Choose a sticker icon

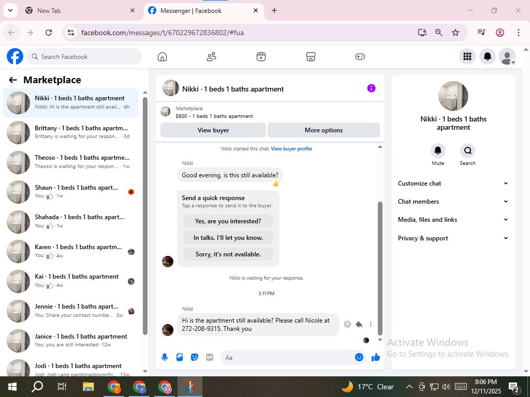pyautogui.click(x=195, y=357)
